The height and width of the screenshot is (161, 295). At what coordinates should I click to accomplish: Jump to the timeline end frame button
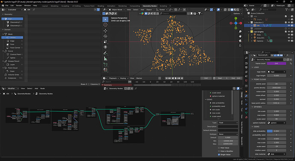point(182,78)
